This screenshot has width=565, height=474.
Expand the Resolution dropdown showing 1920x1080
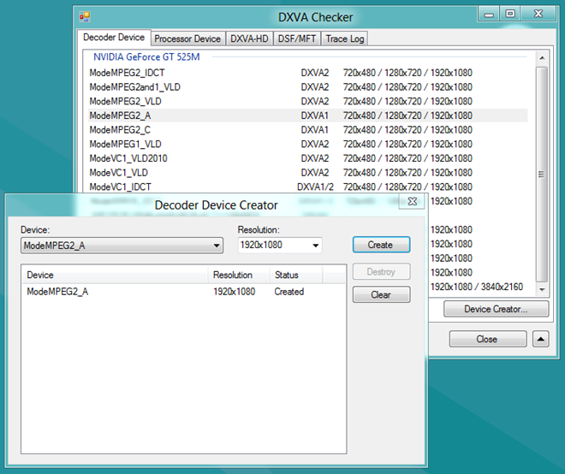(x=280, y=246)
